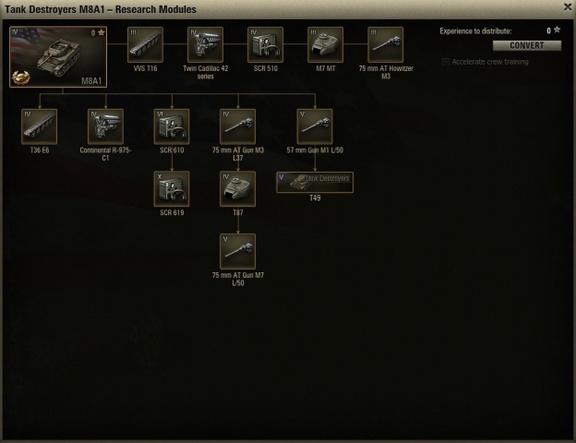Screen dimensions: 576x443
Task: Click the 'Twin Cadillac 42 series' label
Action: 205,72
